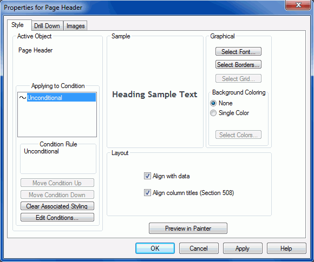
Task: Click the tilde condition icon beside Unconditional
Action: click(x=23, y=98)
